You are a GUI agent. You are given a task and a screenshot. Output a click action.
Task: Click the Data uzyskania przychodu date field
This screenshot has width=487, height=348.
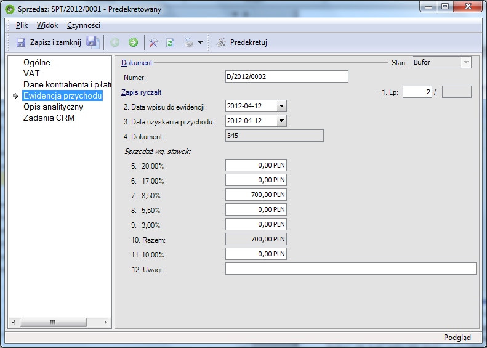point(251,121)
